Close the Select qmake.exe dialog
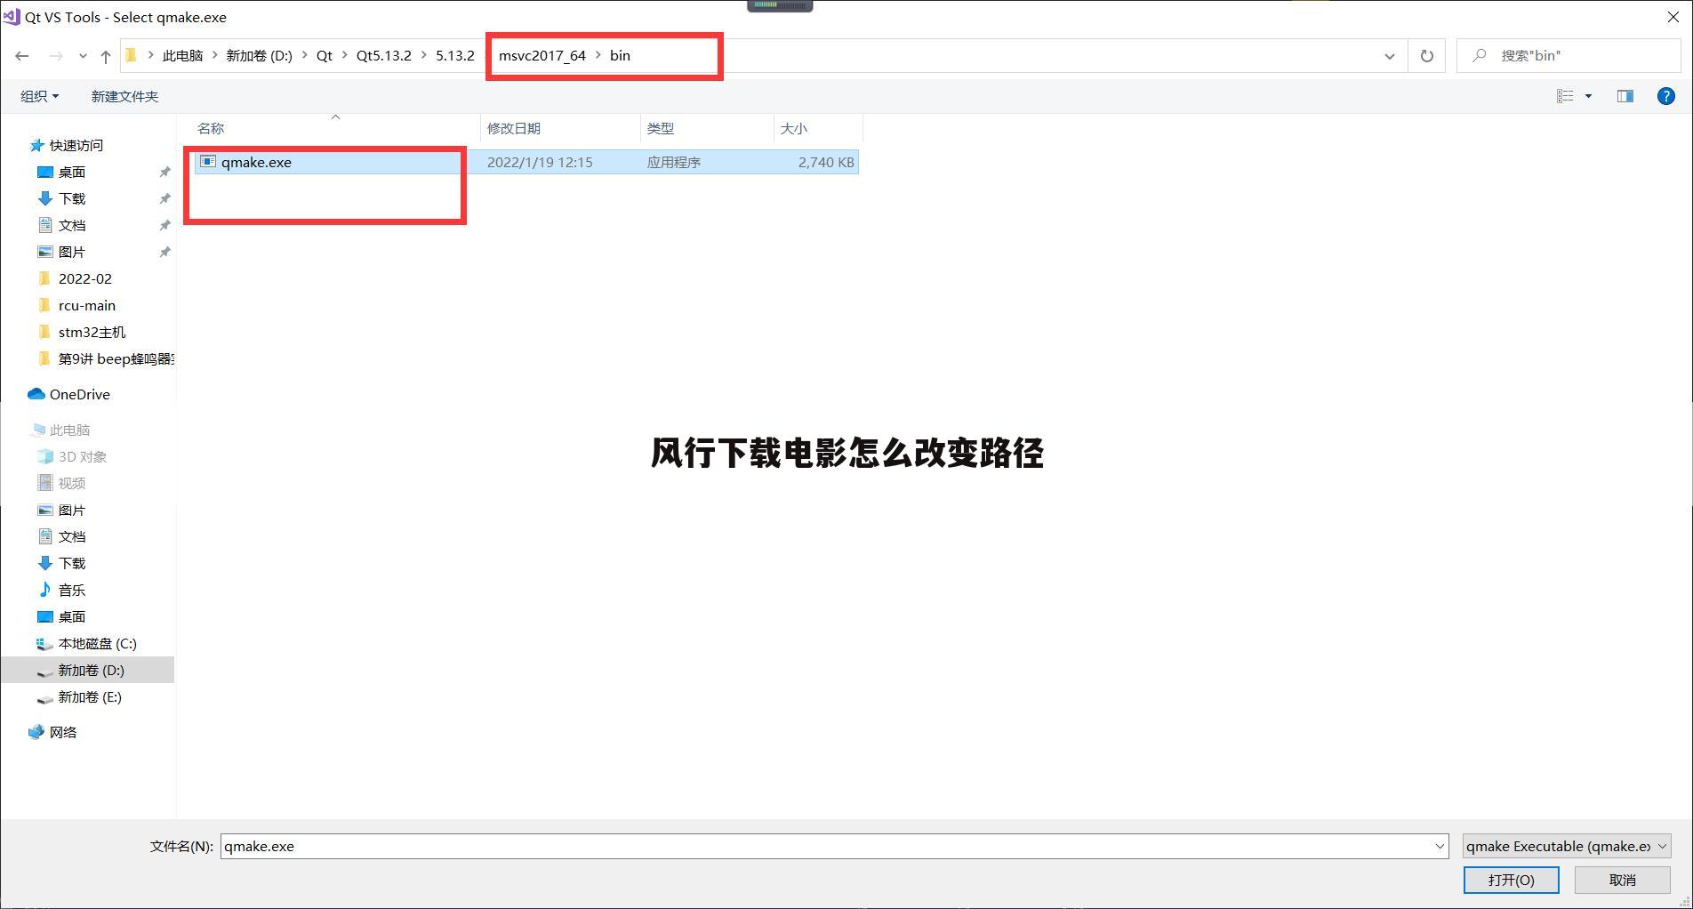This screenshot has height=909, width=1693. pos(1672,17)
